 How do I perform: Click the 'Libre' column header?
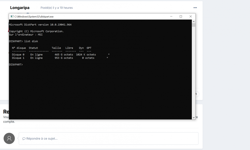[69, 48]
